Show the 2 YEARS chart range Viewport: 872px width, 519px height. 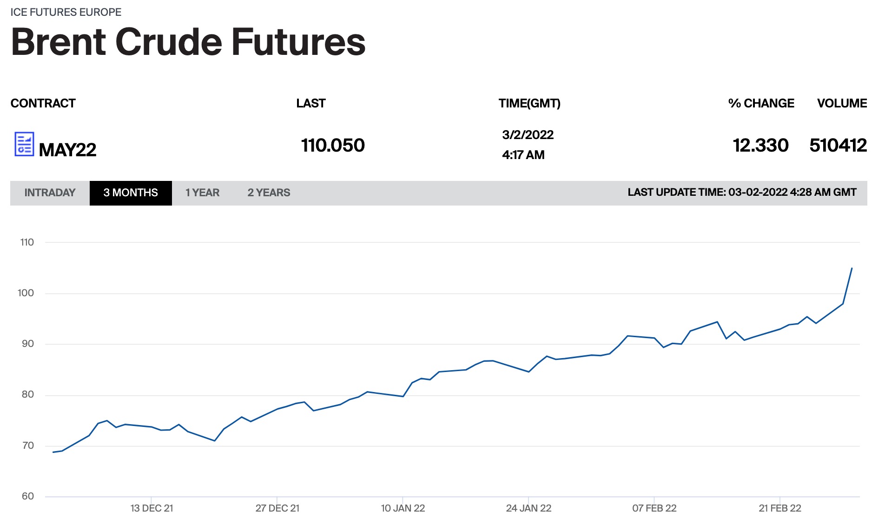[269, 193]
